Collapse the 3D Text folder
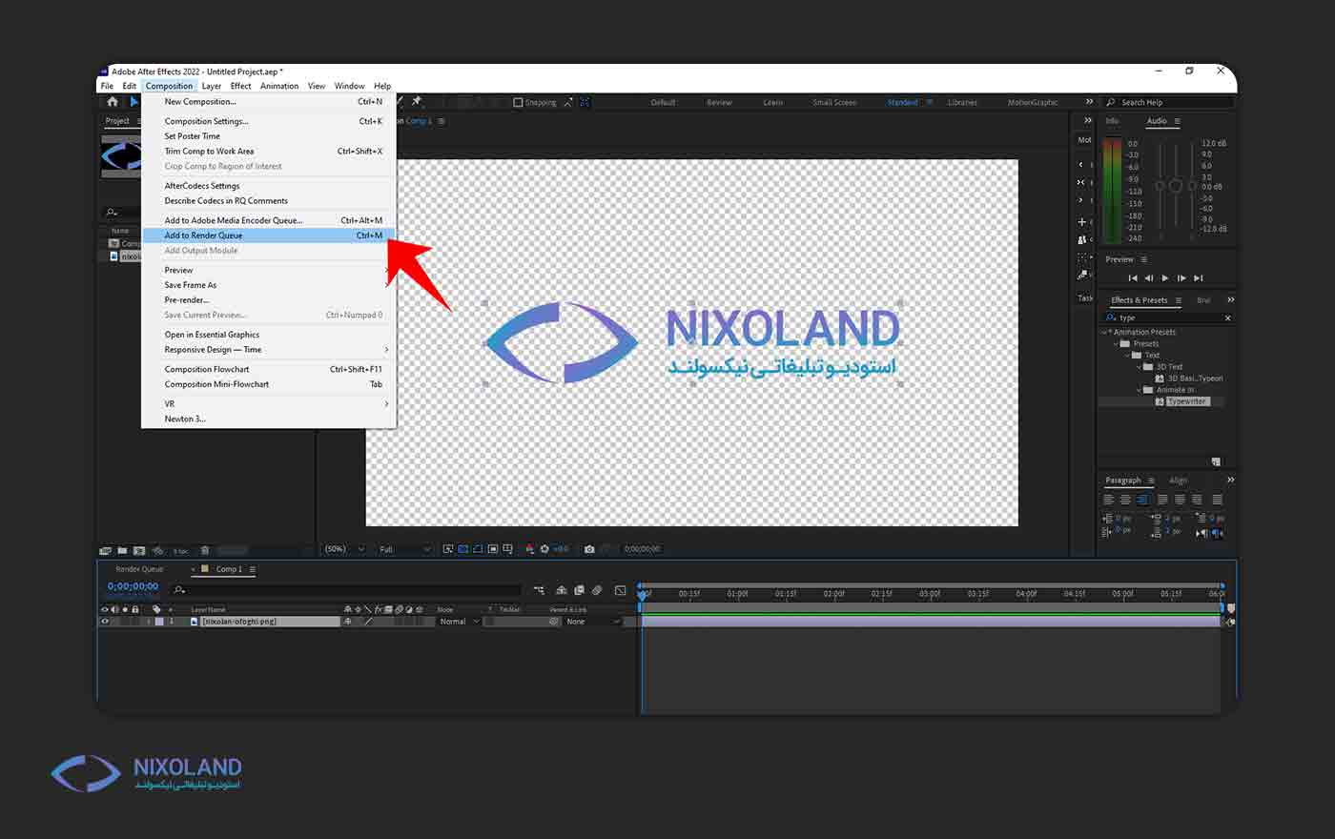 (1139, 367)
